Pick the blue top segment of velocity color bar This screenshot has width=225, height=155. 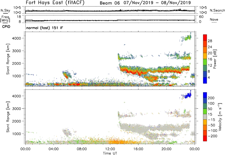205,95
